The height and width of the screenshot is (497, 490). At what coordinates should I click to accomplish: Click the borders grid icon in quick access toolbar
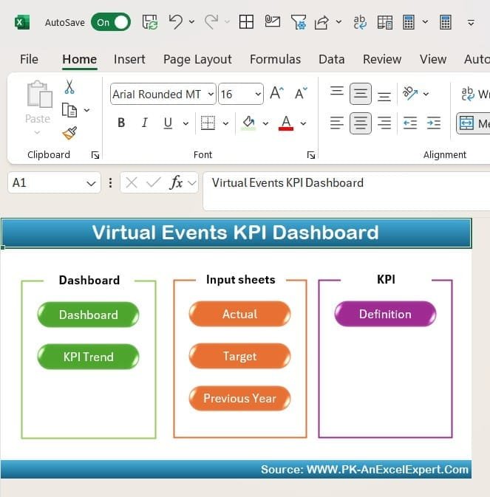click(246, 22)
